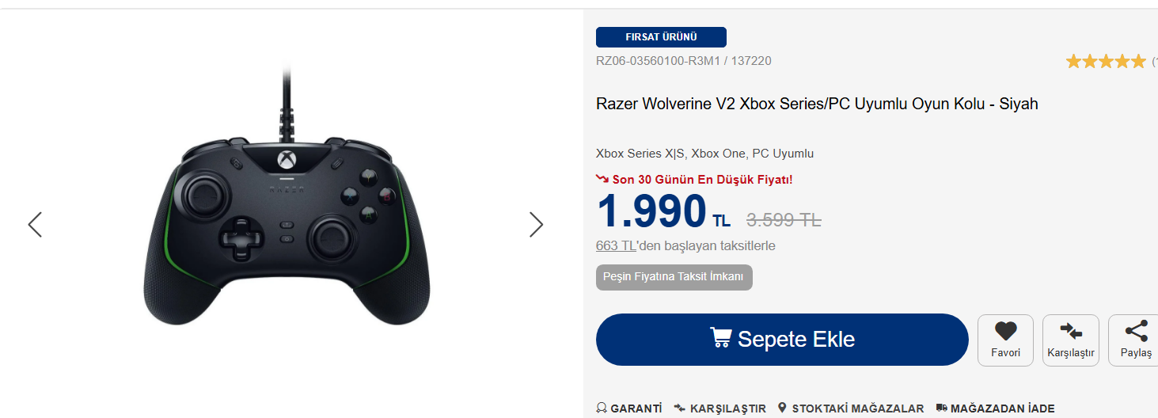Click the 663 TL installment link
Viewport: 1158px width, 418px height.
click(x=616, y=245)
